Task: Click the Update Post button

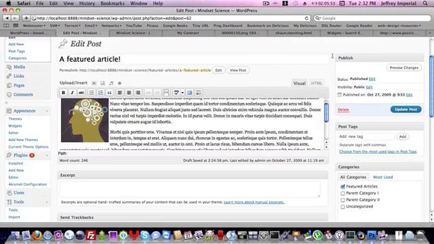Action: pyautogui.click(x=406, y=109)
